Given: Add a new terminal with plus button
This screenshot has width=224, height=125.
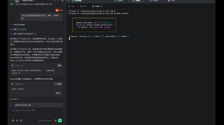Looking at the screenshot, I should pyautogui.click(x=106, y=6).
